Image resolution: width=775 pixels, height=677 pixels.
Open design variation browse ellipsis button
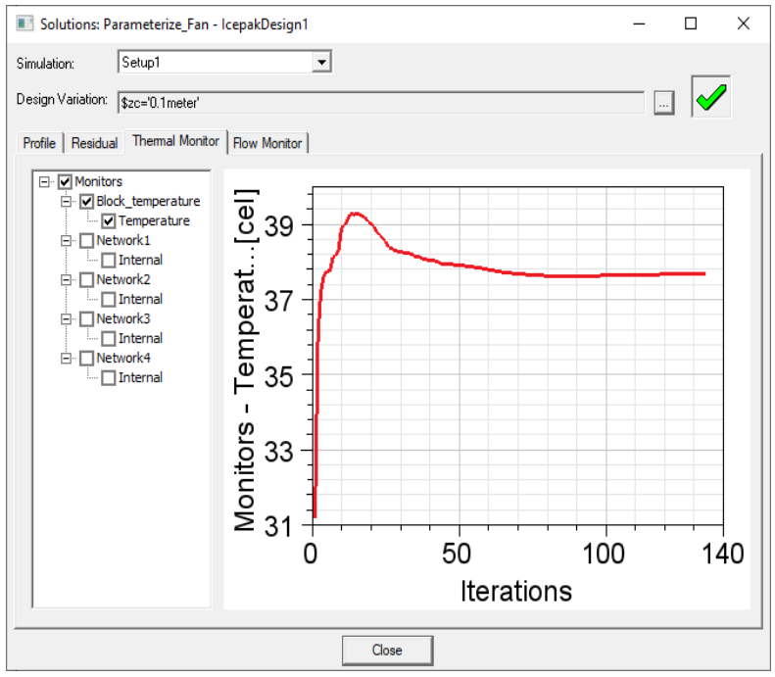(x=664, y=102)
